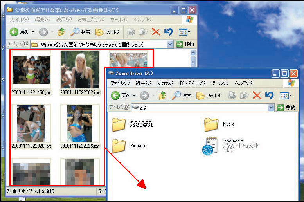This screenshot has width=304, height=202.
Task: Click Back button in the pics folder window
Action: [x=19, y=32]
